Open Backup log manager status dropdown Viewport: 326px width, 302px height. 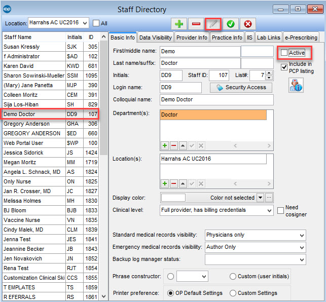pyautogui.click(x=302, y=259)
